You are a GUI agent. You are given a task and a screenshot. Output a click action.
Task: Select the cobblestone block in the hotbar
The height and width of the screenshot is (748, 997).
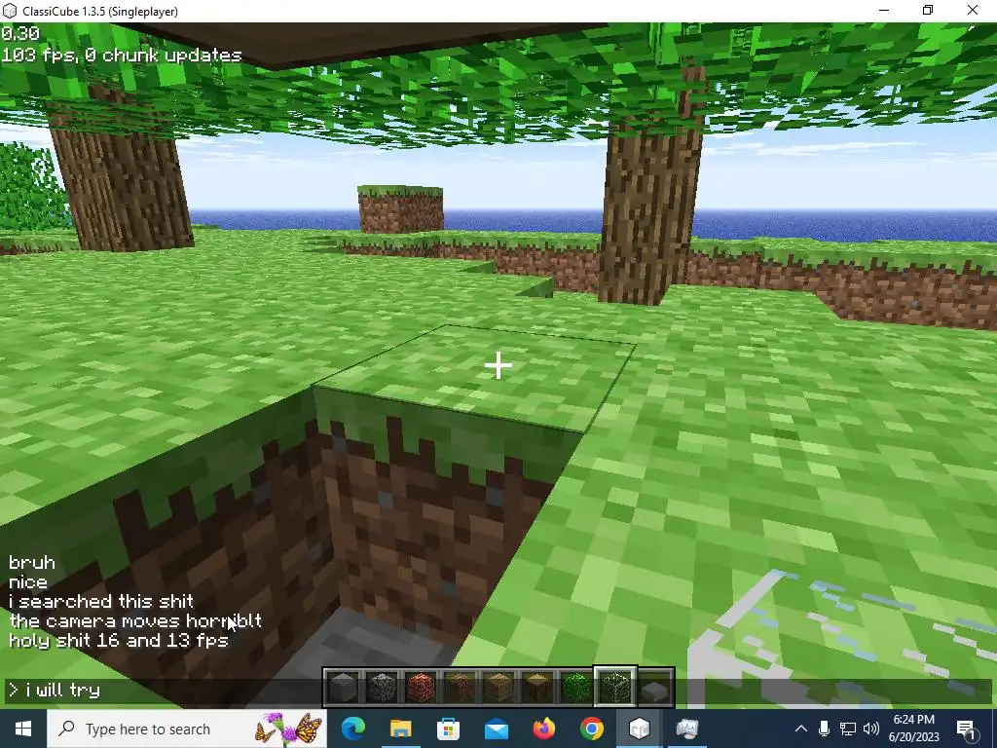382,688
